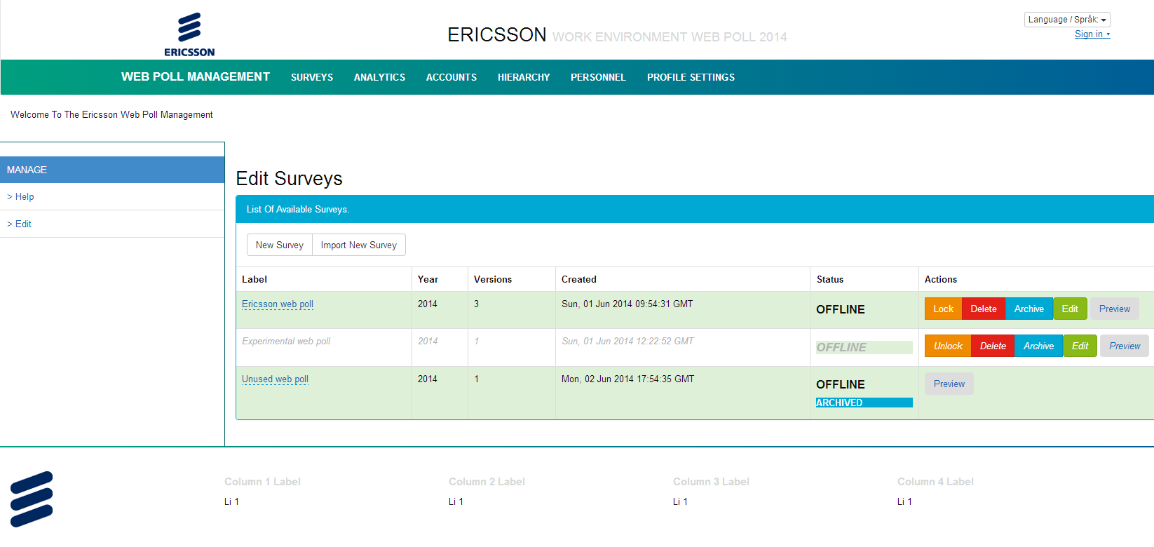
Task: Click Li 1 under Column 3 Label
Action: click(680, 501)
